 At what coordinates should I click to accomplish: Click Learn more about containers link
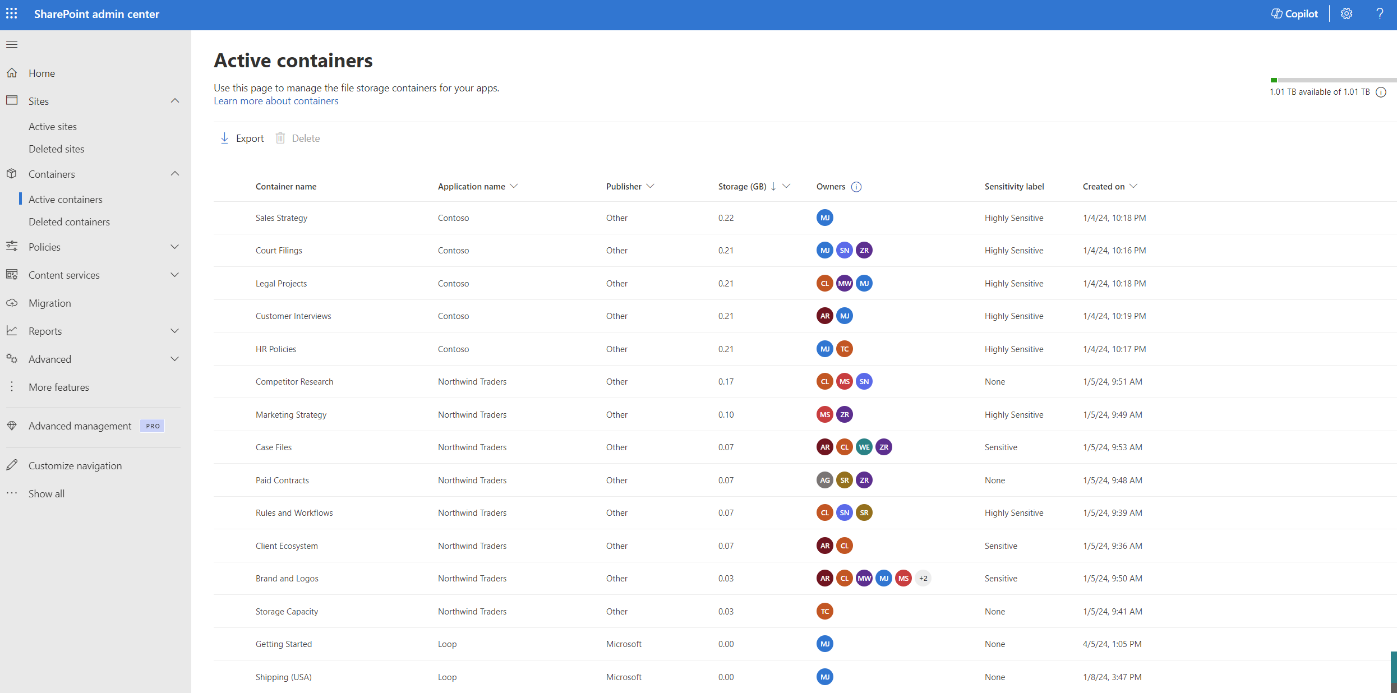pos(275,100)
